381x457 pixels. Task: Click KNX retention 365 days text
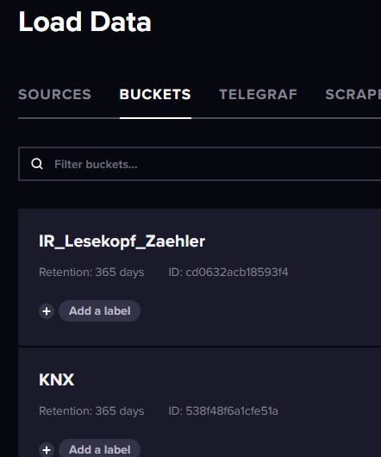tap(91, 411)
